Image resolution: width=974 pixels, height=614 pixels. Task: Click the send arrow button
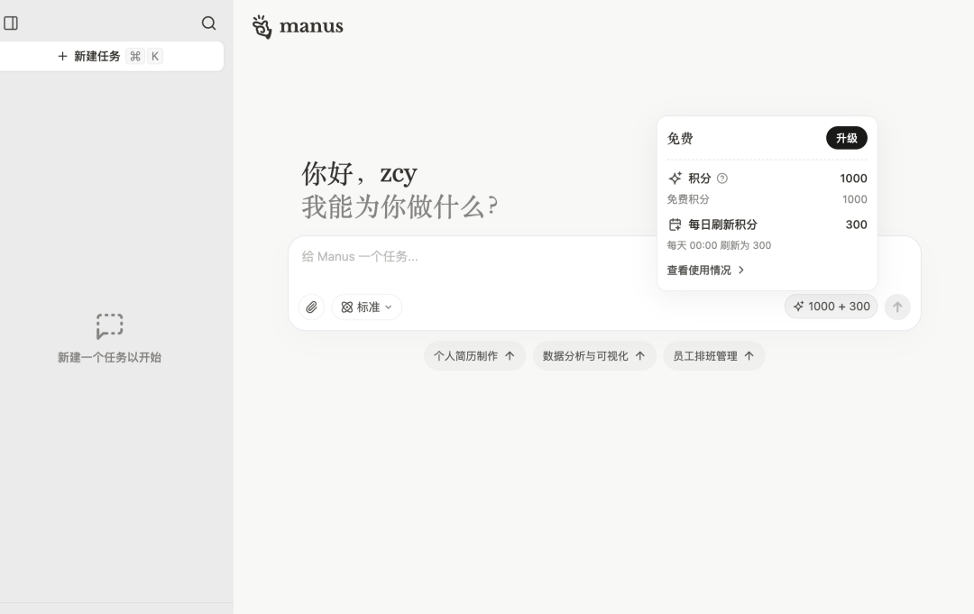click(x=897, y=307)
